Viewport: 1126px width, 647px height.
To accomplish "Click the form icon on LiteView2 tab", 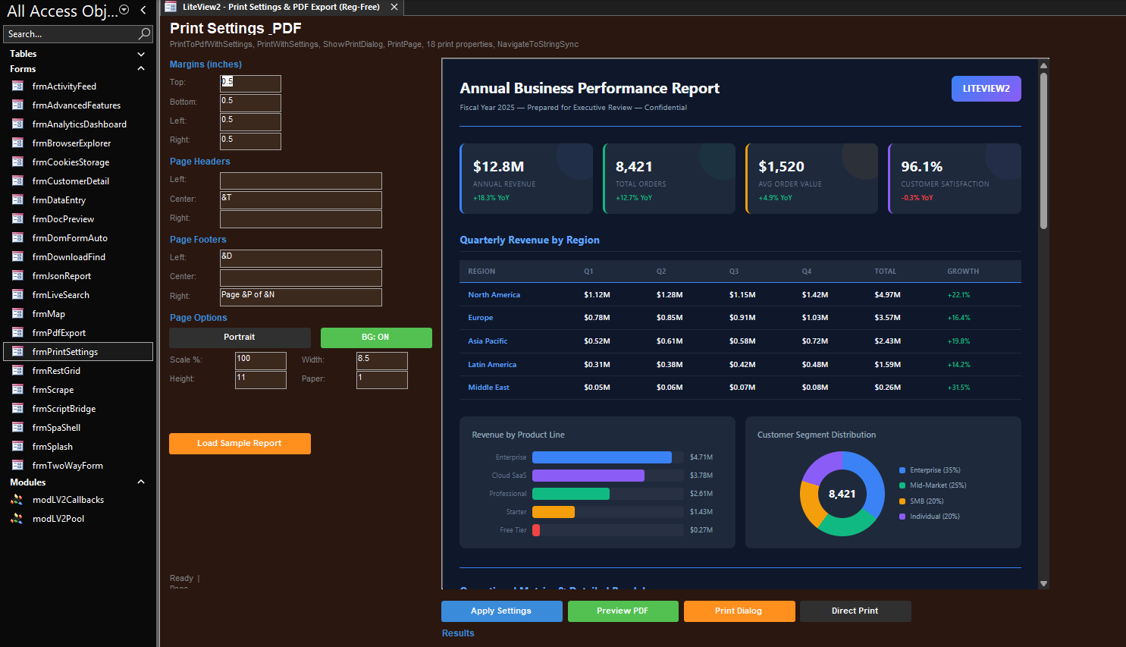I will click(171, 7).
